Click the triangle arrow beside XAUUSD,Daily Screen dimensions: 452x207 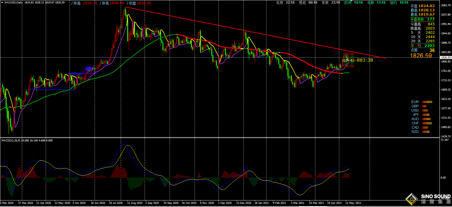[3, 3]
